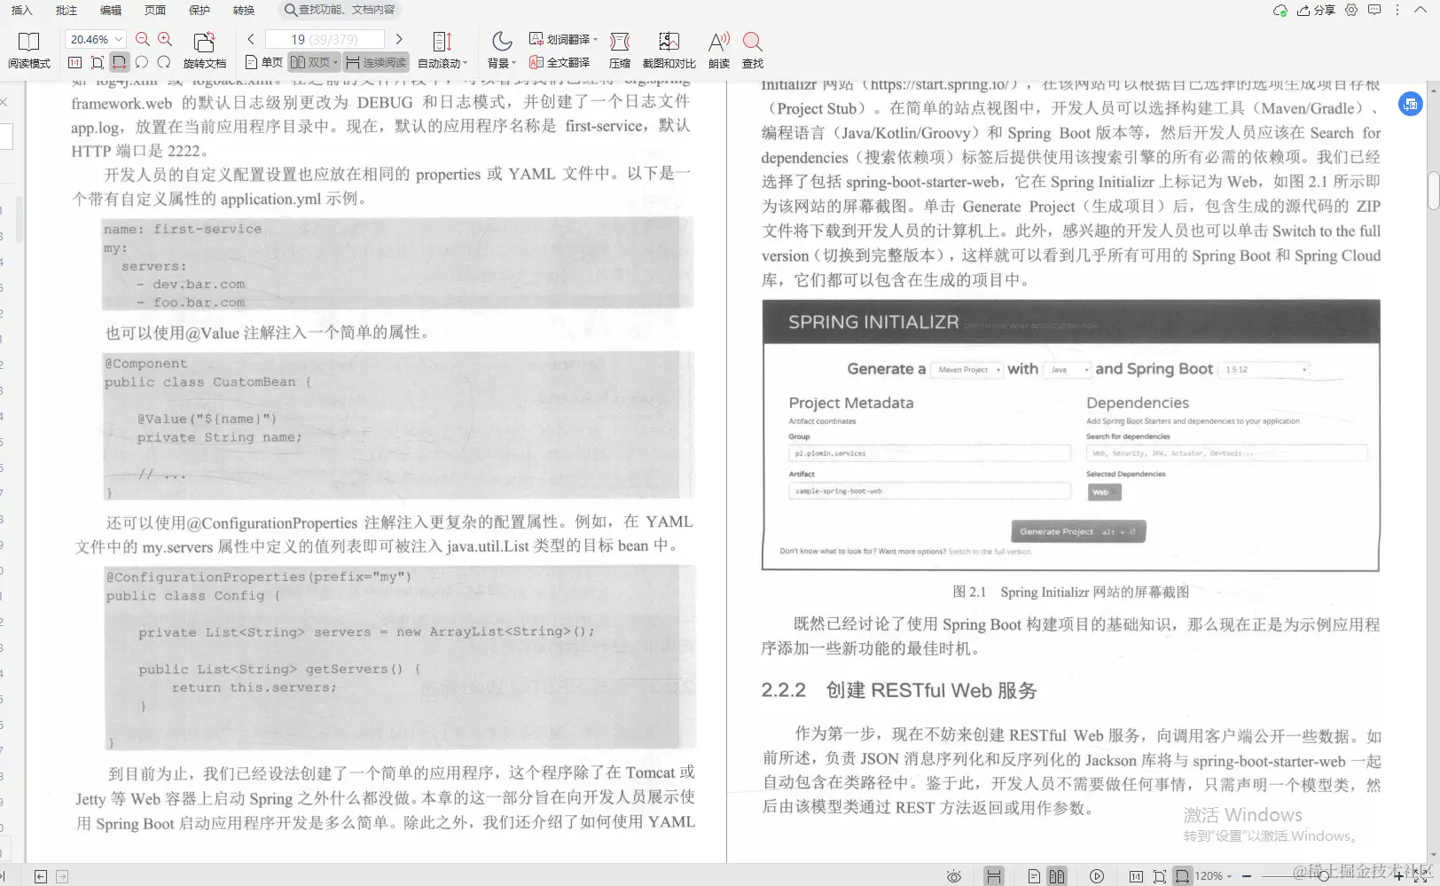Click next view arrow at bottom left
This screenshot has width=1440, height=886.
coord(62,876)
